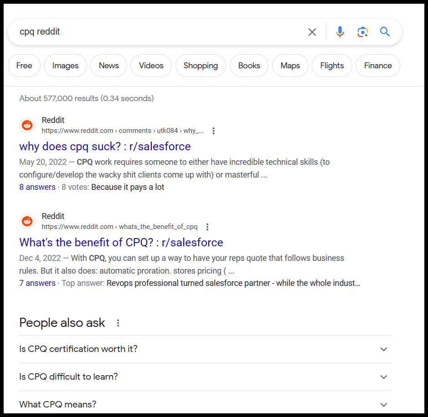Open three-dot menu for 'benefit of CPQ' result
The image size is (428, 417).
(x=207, y=227)
